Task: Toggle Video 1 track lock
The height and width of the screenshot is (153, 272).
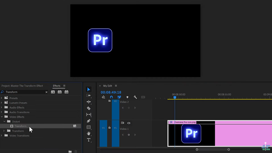Action: [x=109, y=128]
